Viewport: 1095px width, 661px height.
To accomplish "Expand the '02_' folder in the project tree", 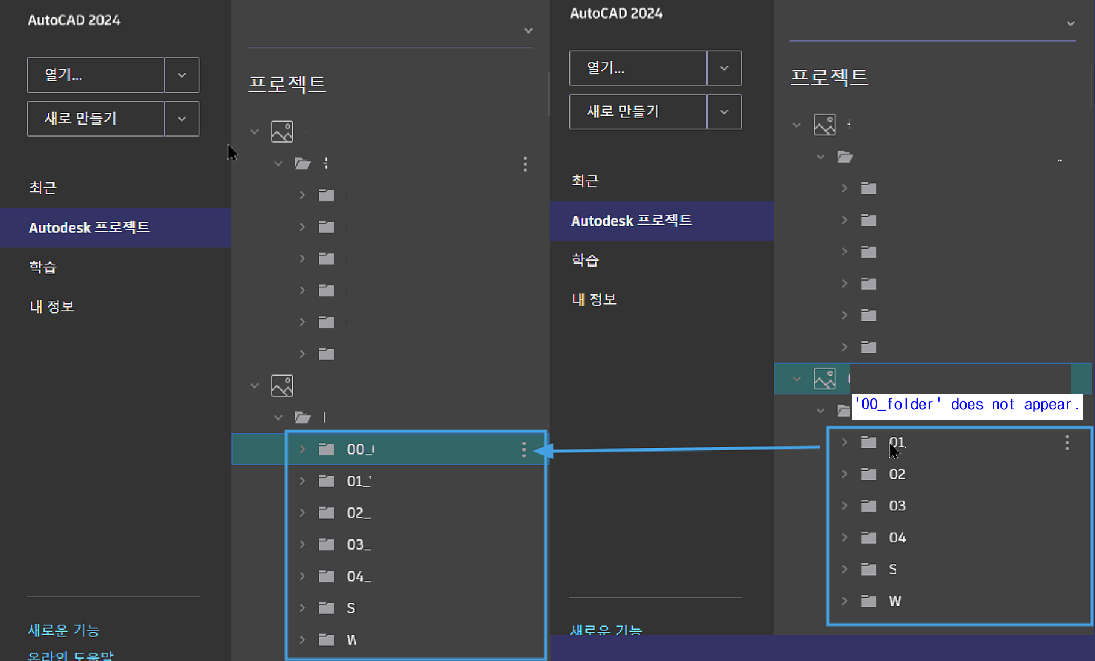I will coord(302,512).
